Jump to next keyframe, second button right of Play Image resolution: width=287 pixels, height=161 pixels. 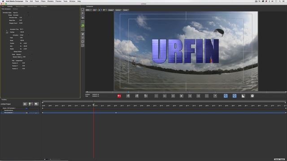click(198, 96)
